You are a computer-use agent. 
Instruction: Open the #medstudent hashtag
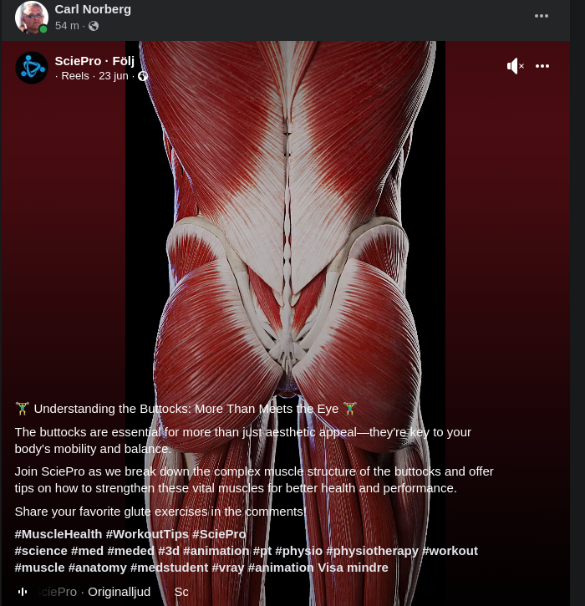[169, 568]
